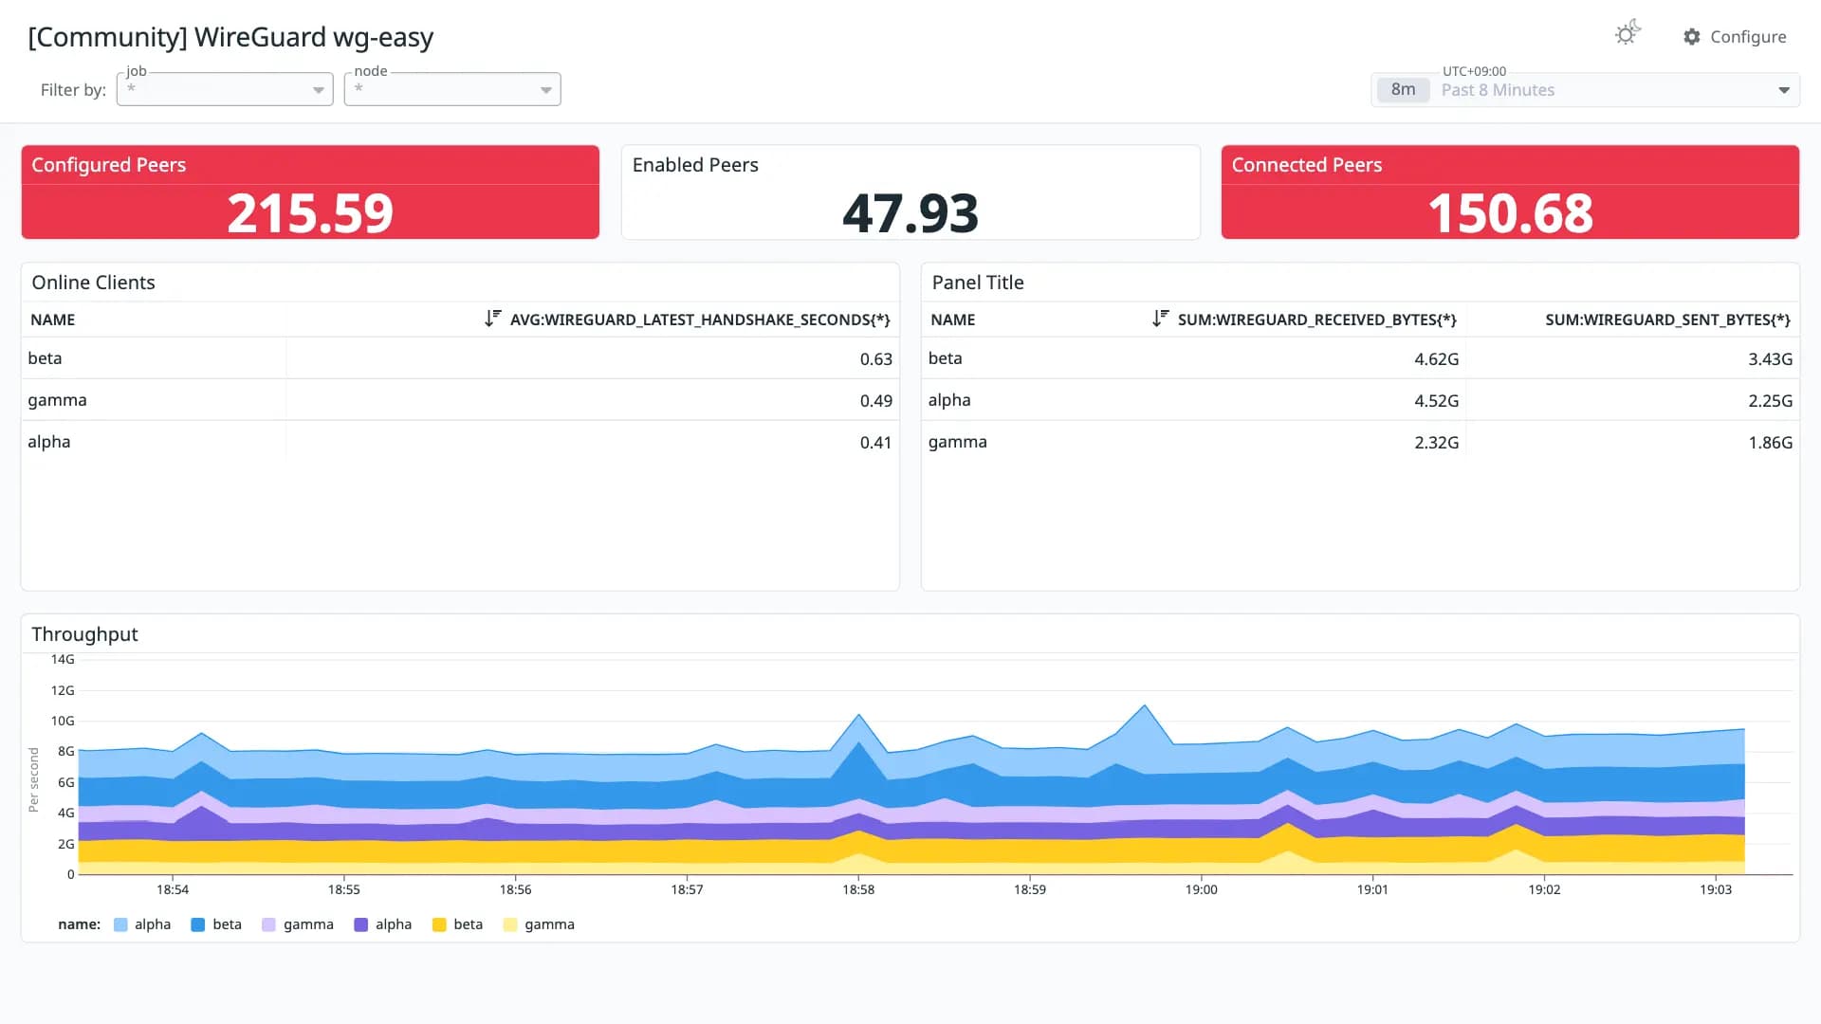The image size is (1821, 1024).
Task: Click the light blue alpha legend swatch
Action: [x=120, y=924]
